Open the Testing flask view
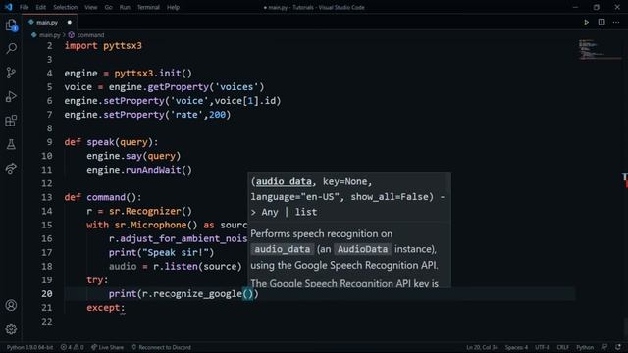 (x=11, y=144)
